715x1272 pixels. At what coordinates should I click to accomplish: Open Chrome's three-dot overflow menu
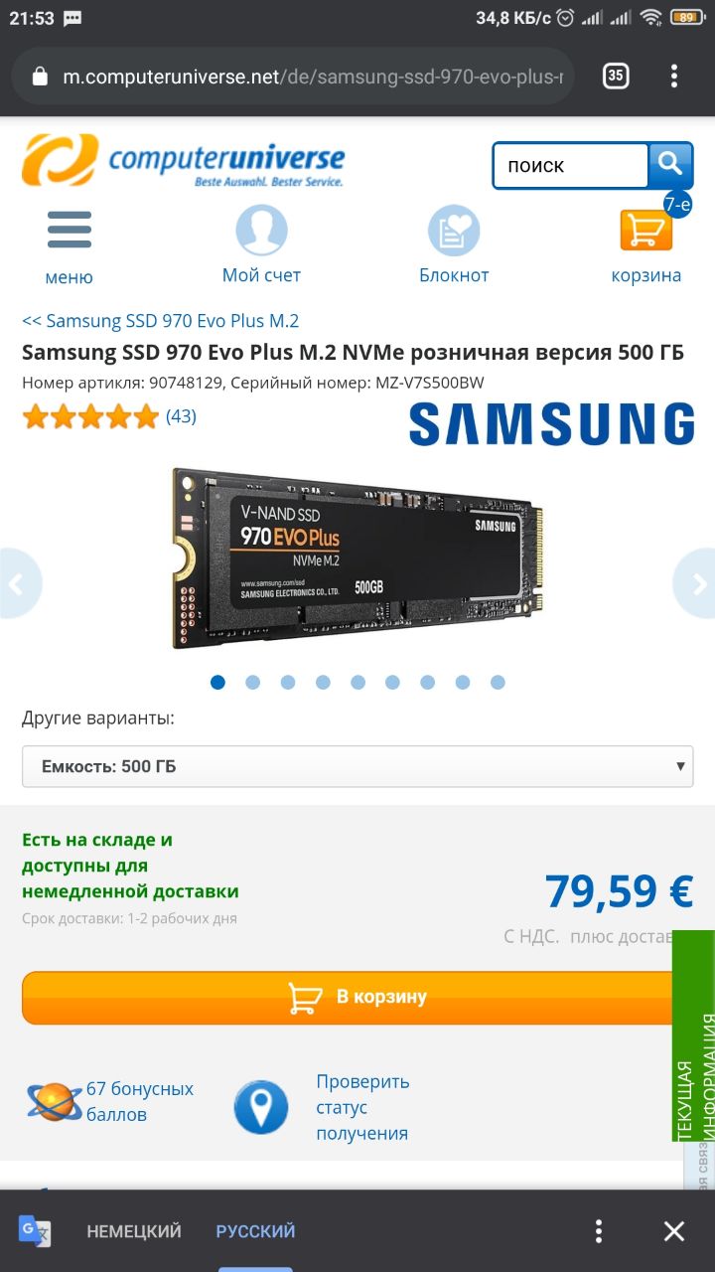[x=674, y=76]
